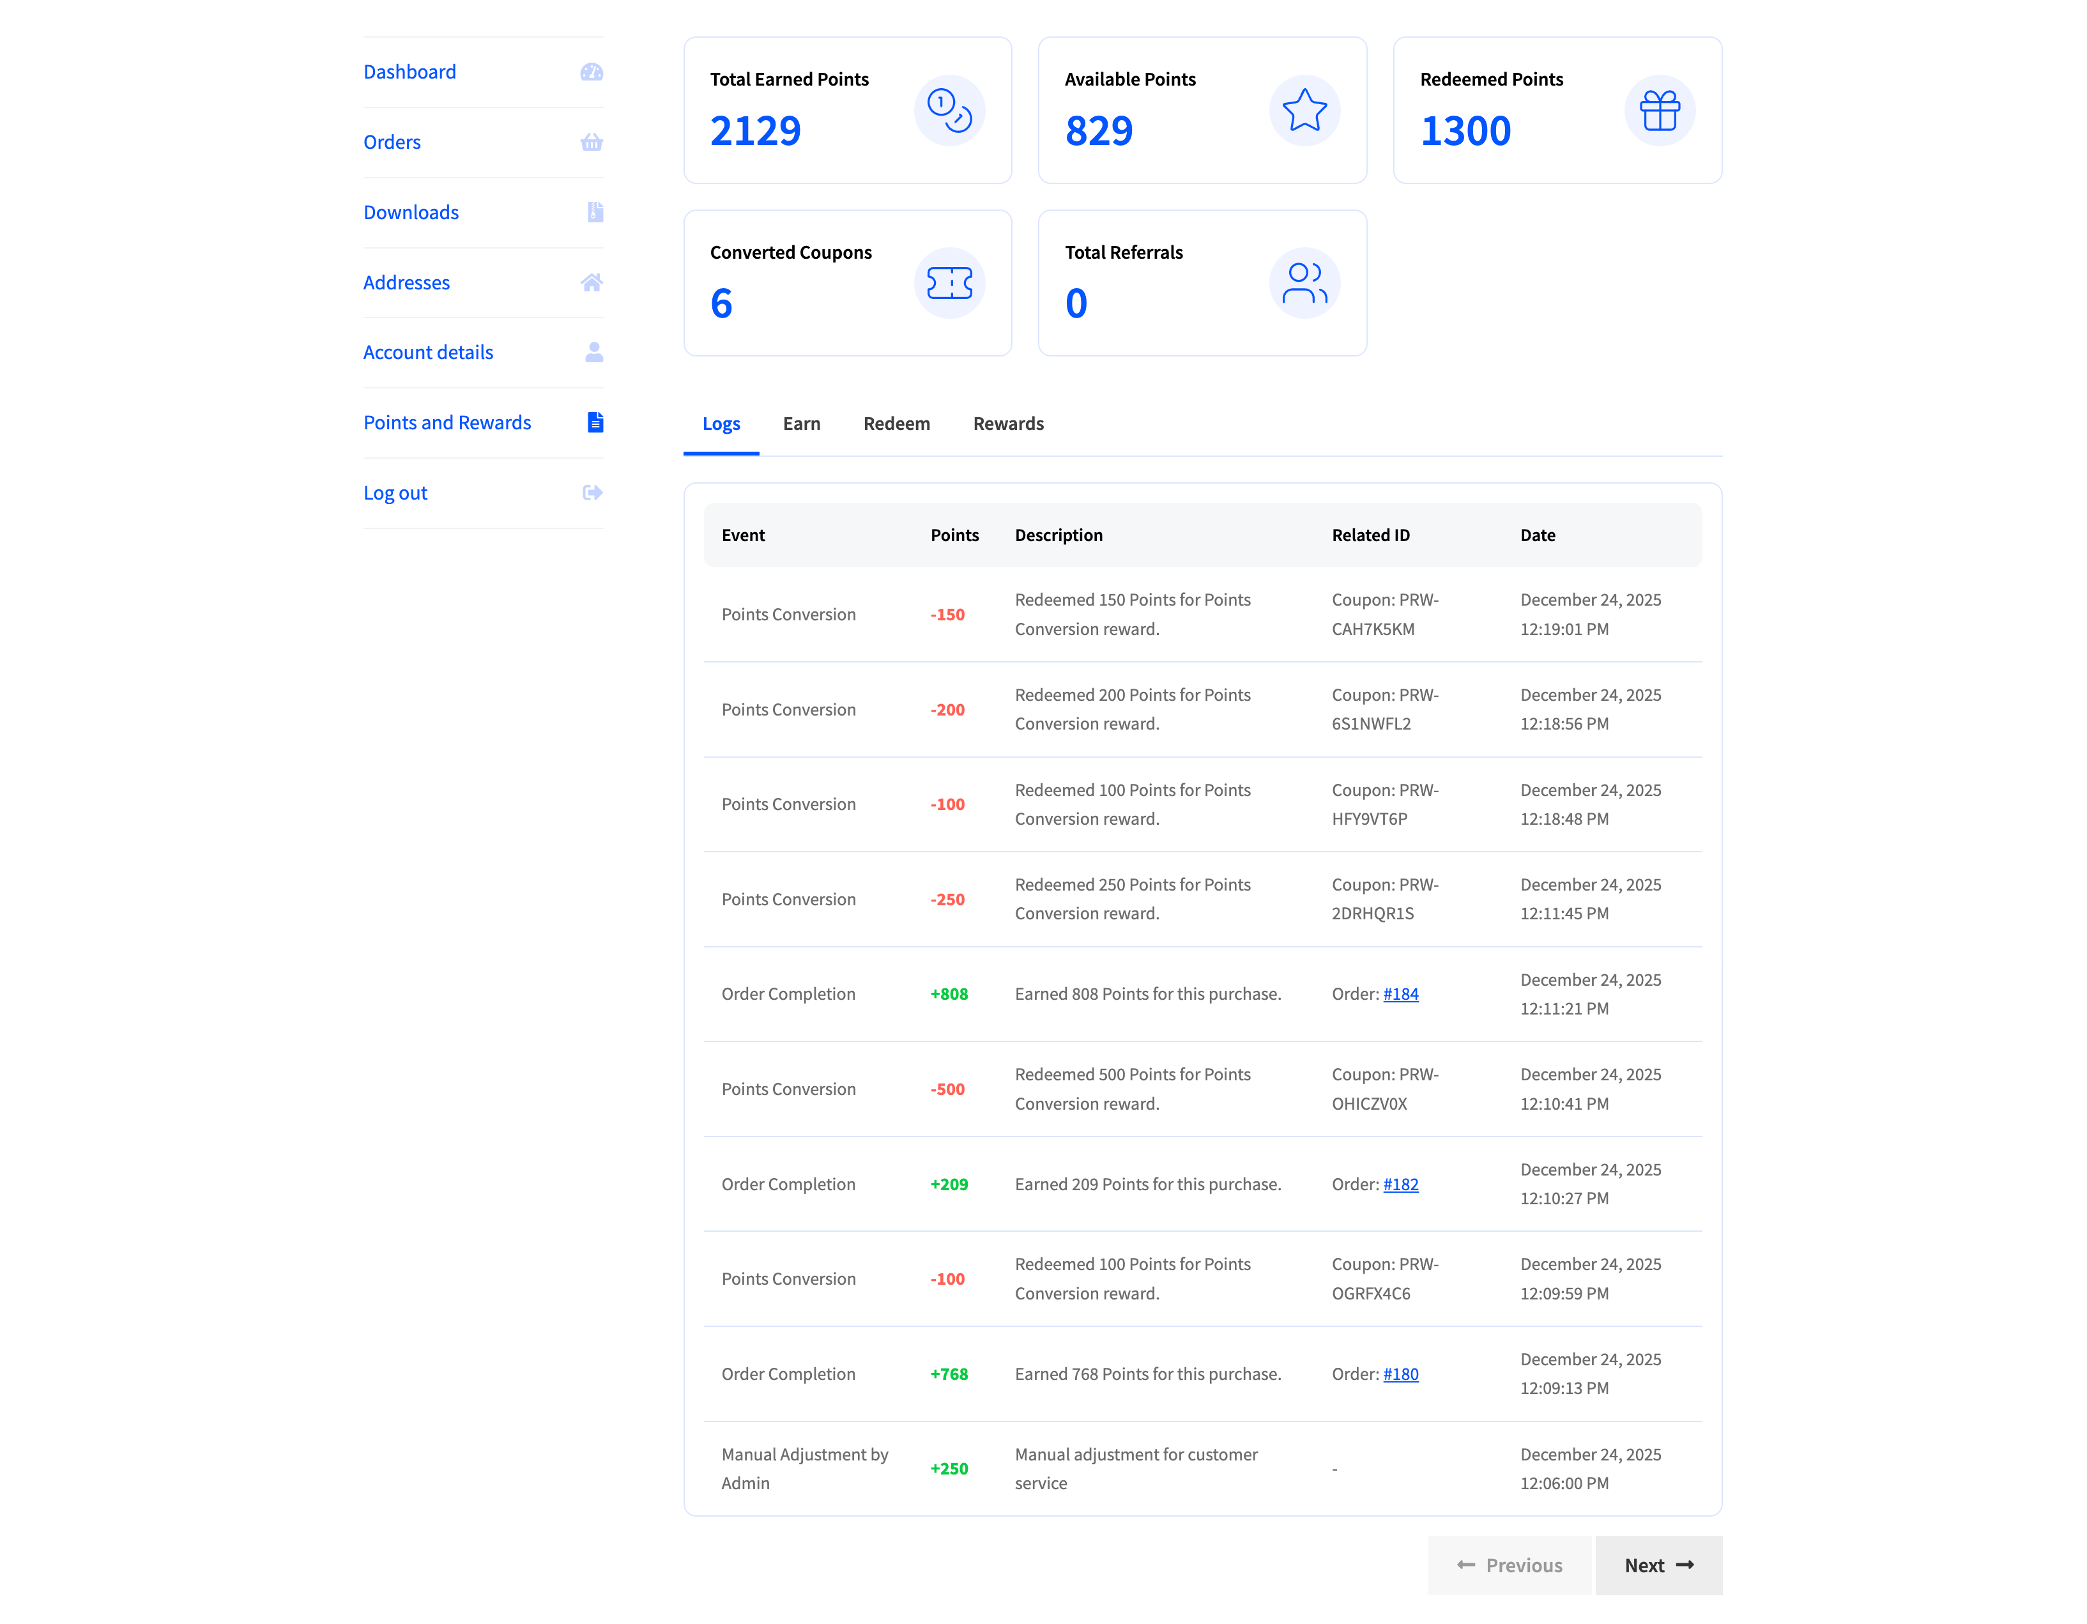
Task: Click the Downloads file icon
Action: [x=594, y=212]
